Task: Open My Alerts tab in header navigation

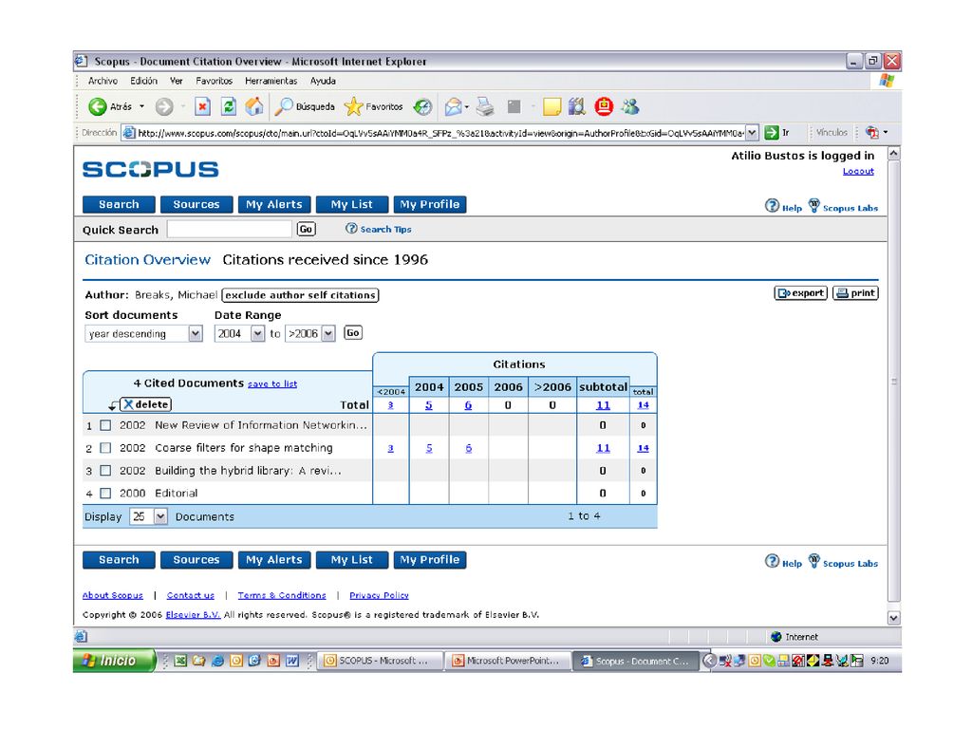Action: 274,205
